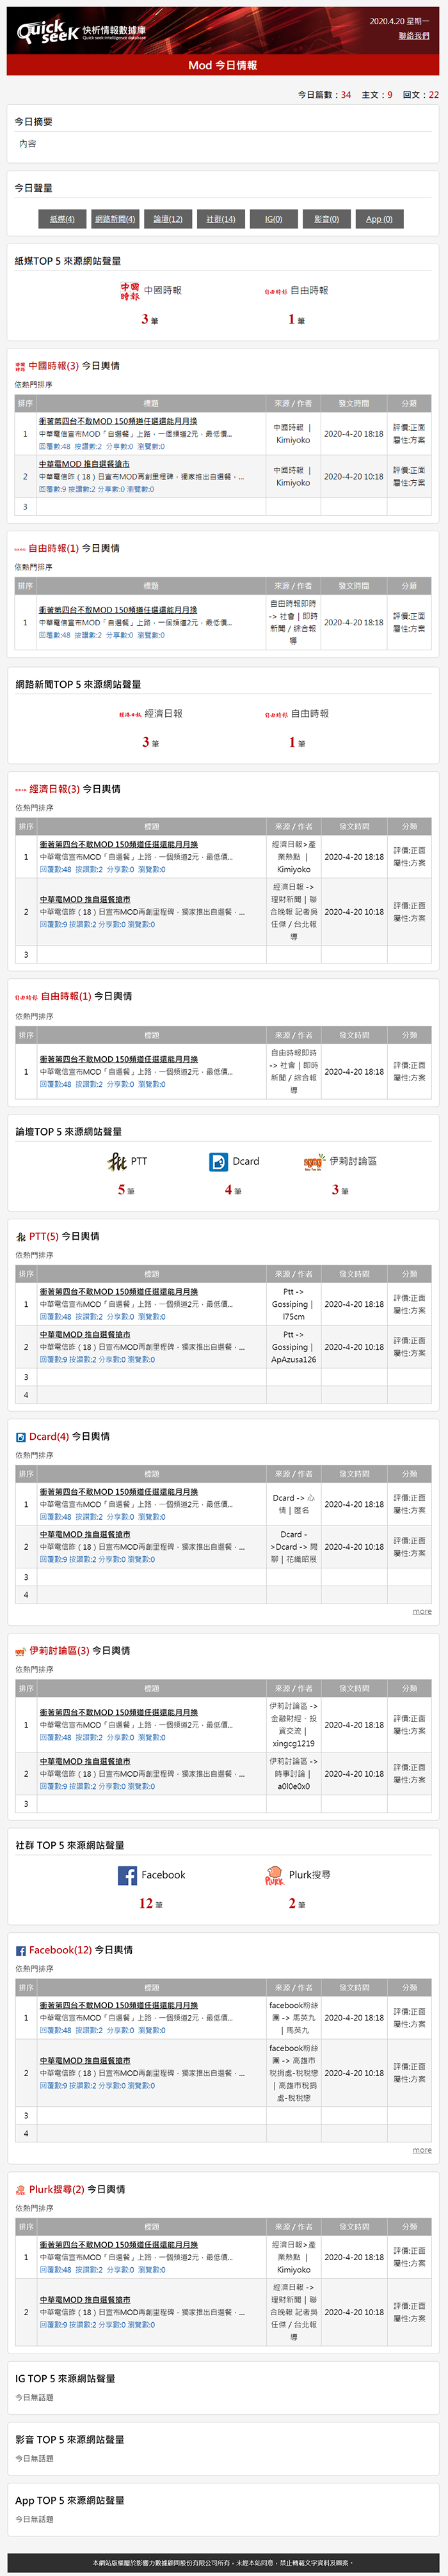The width and height of the screenshot is (448, 2576).
Task: Click the 主文：9 counter
Action: tap(377, 95)
